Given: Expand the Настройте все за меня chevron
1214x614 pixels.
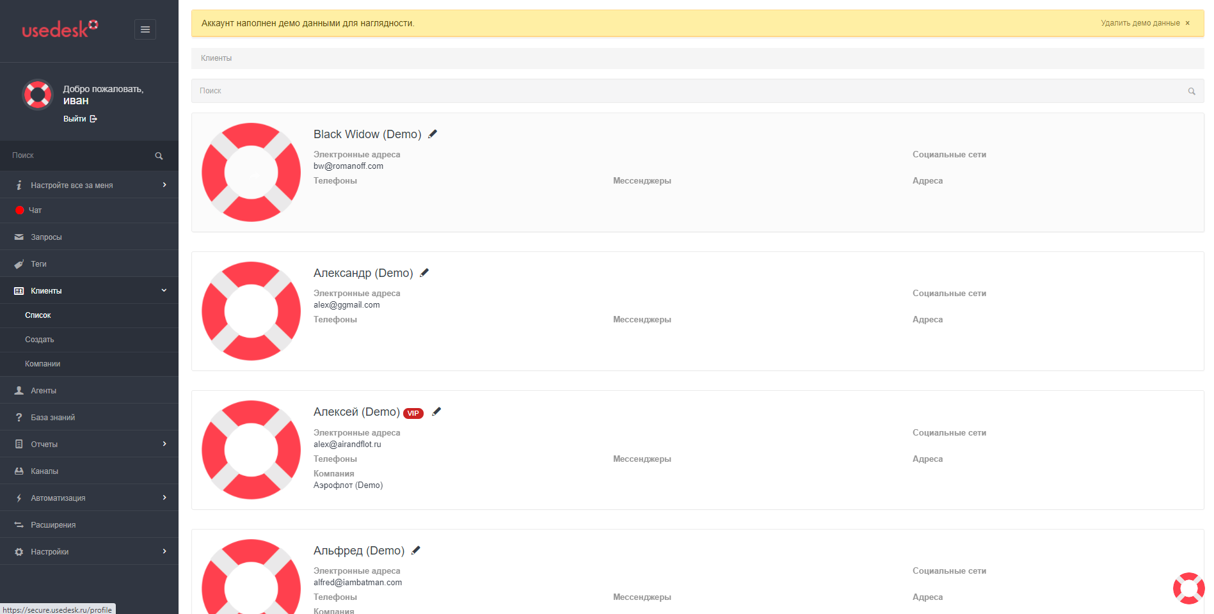Looking at the screenshot, I should pyautogui.click(x=164, y=185).
